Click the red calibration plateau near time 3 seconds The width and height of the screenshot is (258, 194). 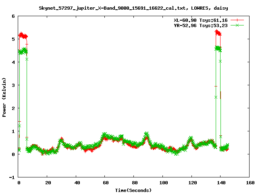pos(23,36)
